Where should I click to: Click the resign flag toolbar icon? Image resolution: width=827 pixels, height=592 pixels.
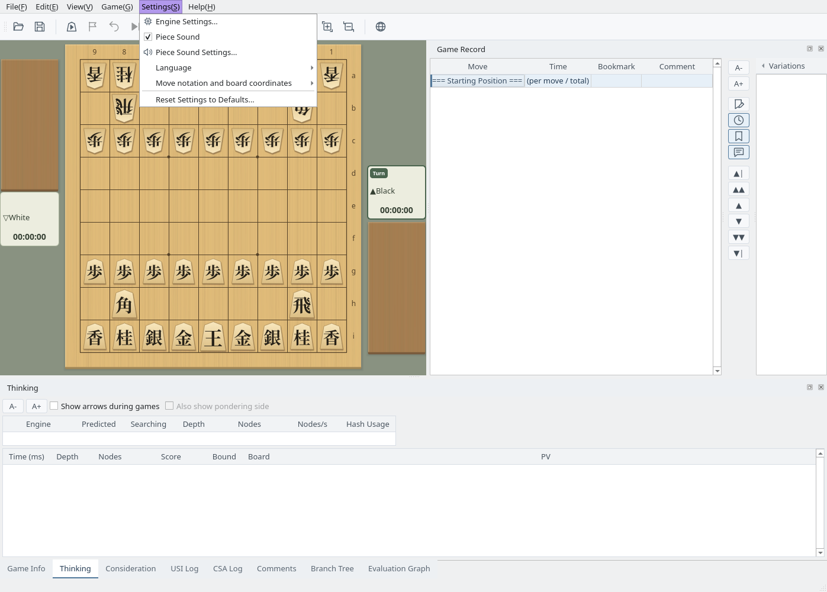point(92,27)
